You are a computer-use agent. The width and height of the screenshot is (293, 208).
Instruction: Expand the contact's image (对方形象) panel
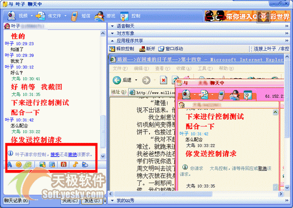click(198, 34)
